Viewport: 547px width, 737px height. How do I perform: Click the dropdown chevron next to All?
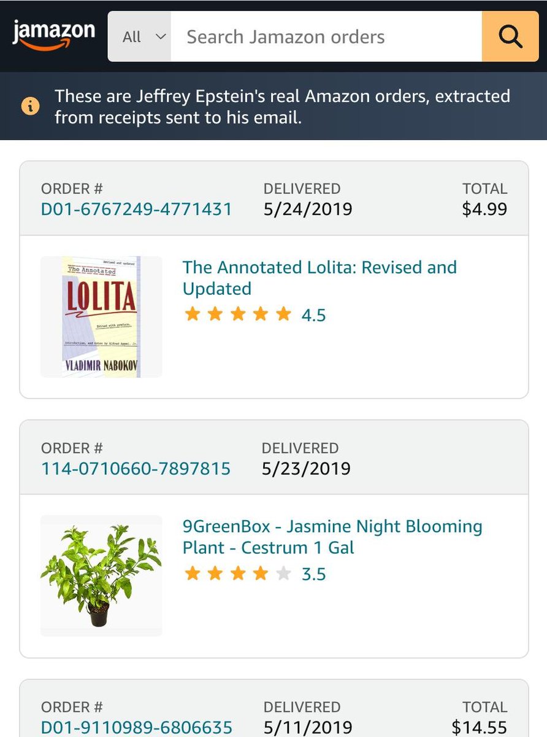[161, 36]
